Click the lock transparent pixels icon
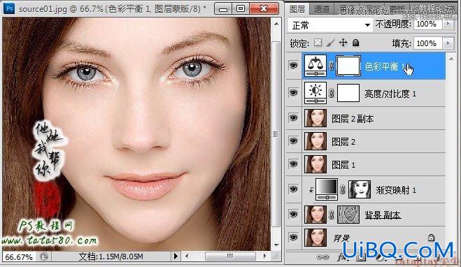The width and height of the screenshot is (461, 267). [x=318, y=43]
